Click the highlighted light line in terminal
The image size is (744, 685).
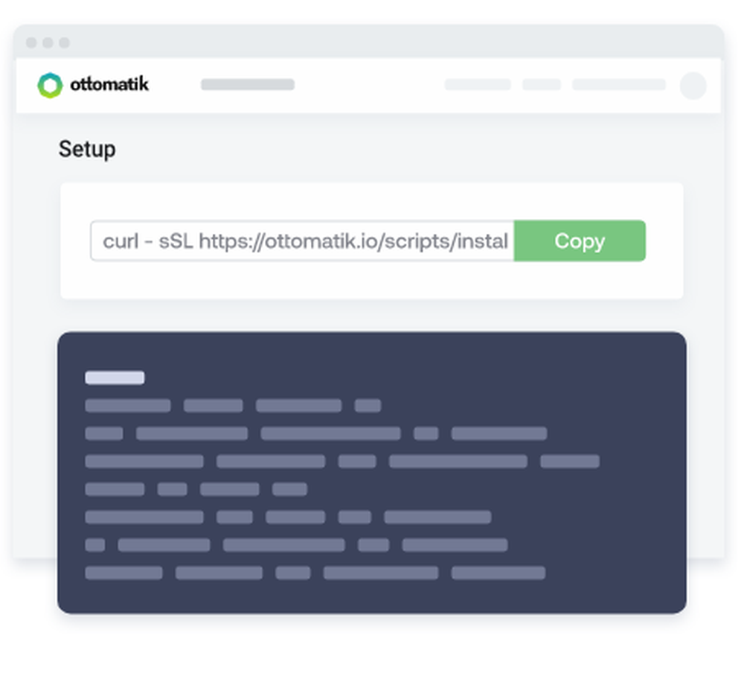click(x=115, y=377)
